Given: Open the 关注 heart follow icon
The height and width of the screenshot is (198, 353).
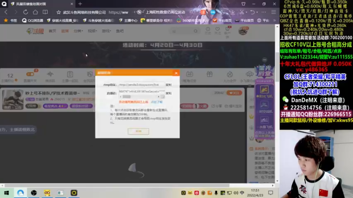Looking at the screenshot, I should click(x=218, y=31).
